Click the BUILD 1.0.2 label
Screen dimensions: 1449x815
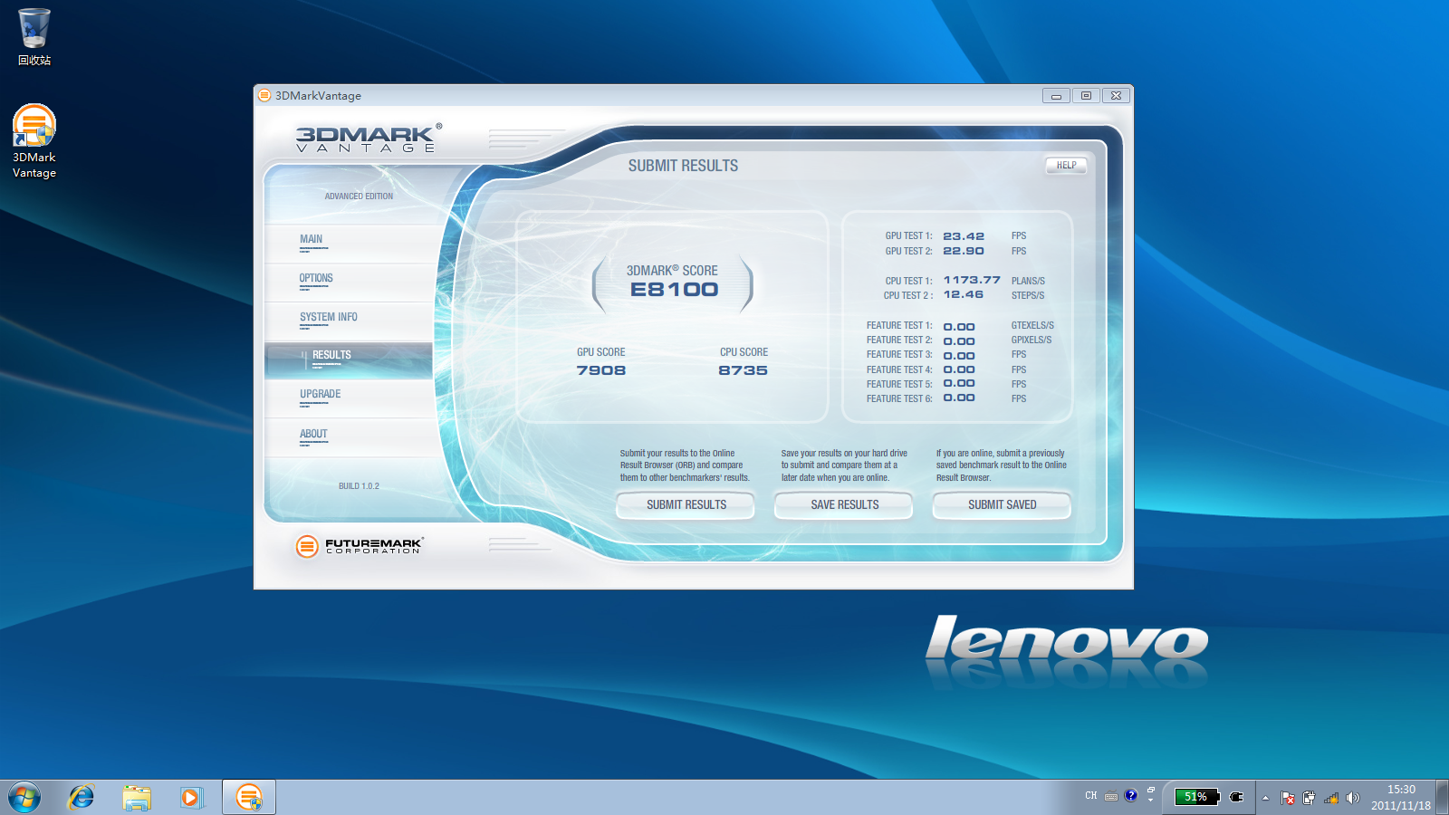pyautogui.click(x=359, y=486)
